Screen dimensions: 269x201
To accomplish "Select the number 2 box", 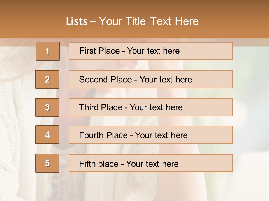I will 47,79.
